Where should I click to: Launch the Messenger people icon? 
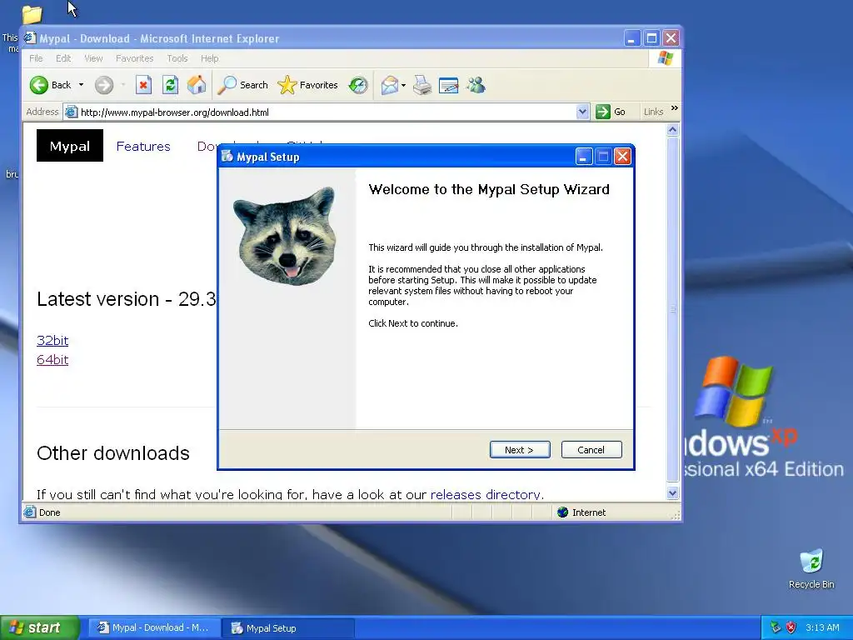(476, 85)
